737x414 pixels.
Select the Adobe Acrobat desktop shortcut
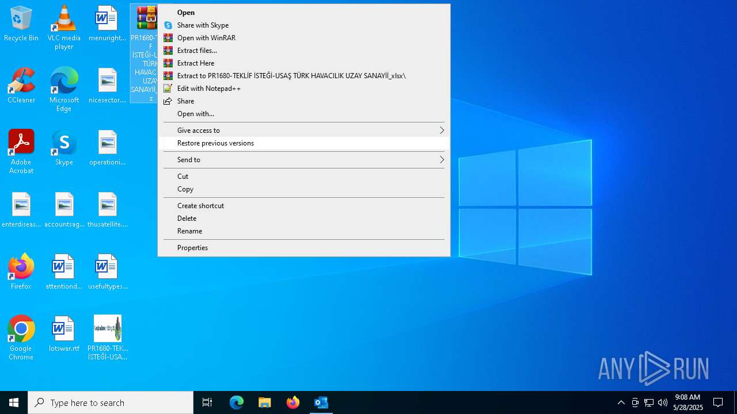tap(21, 152)
